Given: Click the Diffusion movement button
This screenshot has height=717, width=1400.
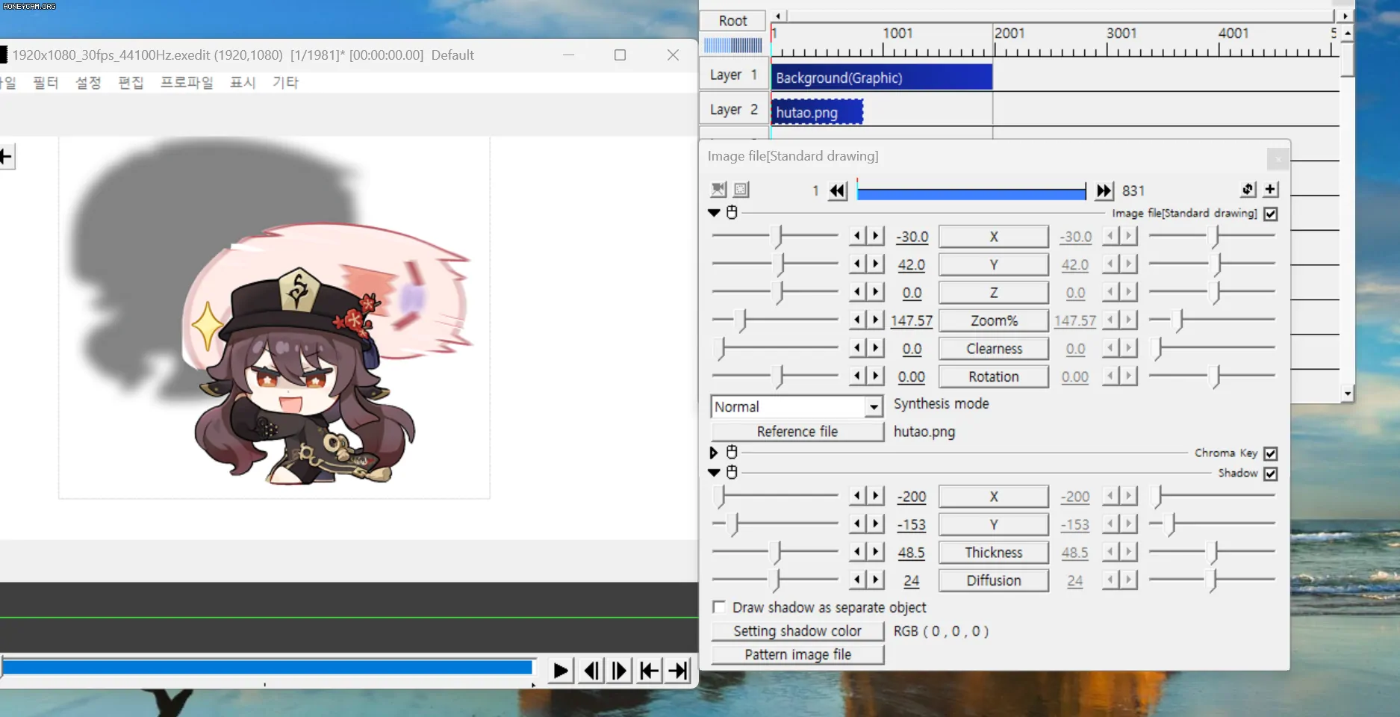Looking at the screenshot, I should pyautogui.click(x=994, y=580).
